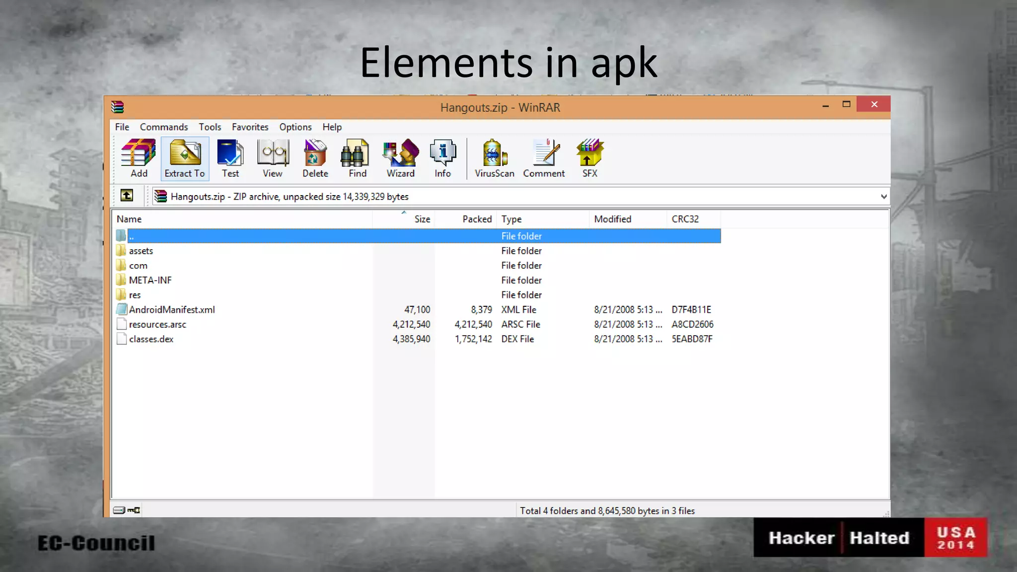
Task: Click the disk icon in status bar
Action: [119, 510]
